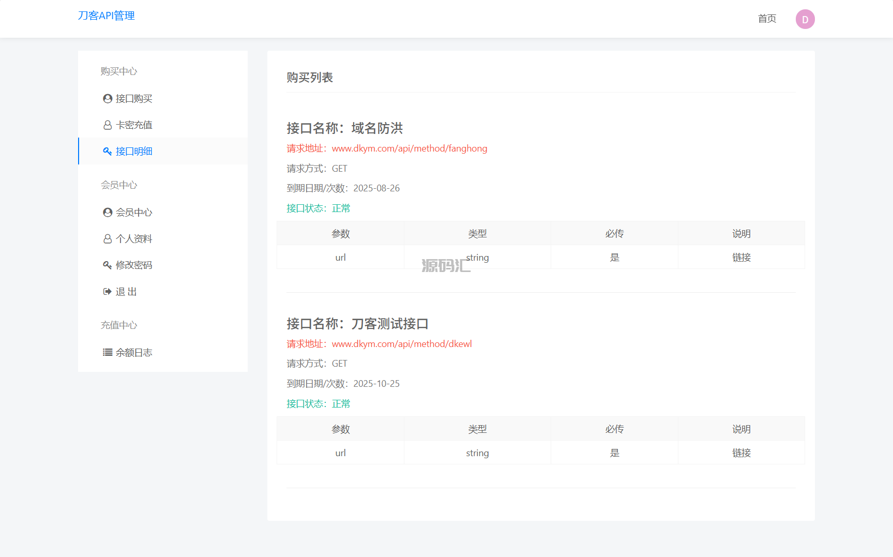Click 接口状态：正常 under 域名防洪
893x557 pixels.
coord(319,208)
